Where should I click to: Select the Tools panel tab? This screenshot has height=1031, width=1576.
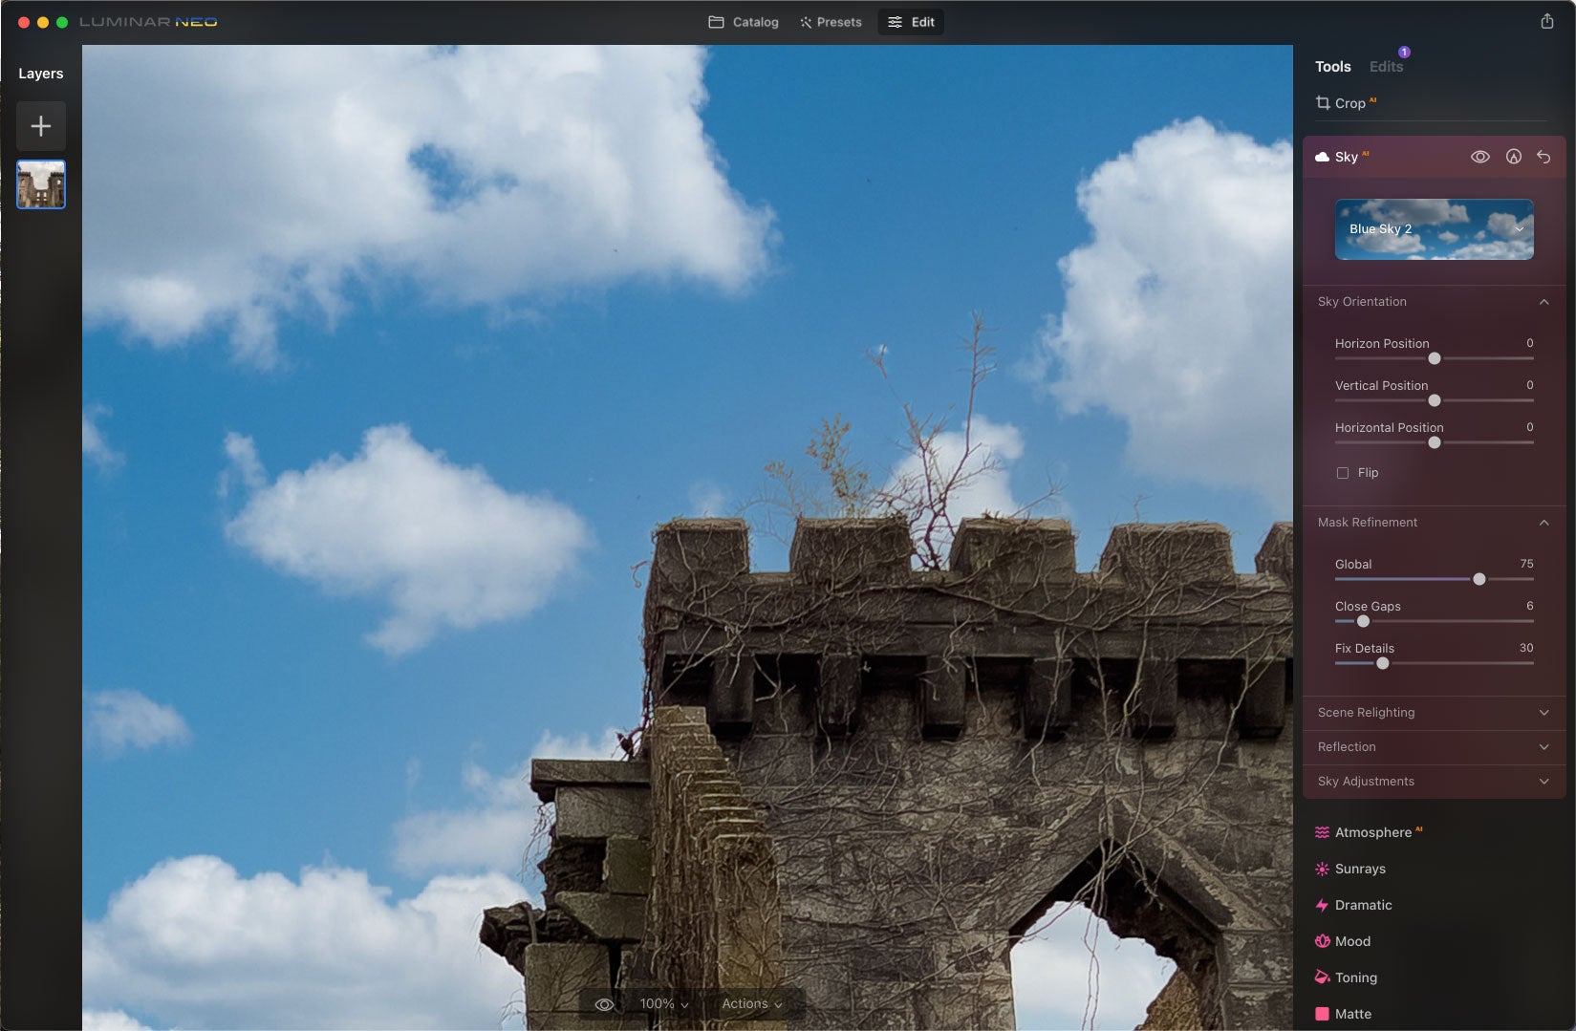[x=1332, y=67]
